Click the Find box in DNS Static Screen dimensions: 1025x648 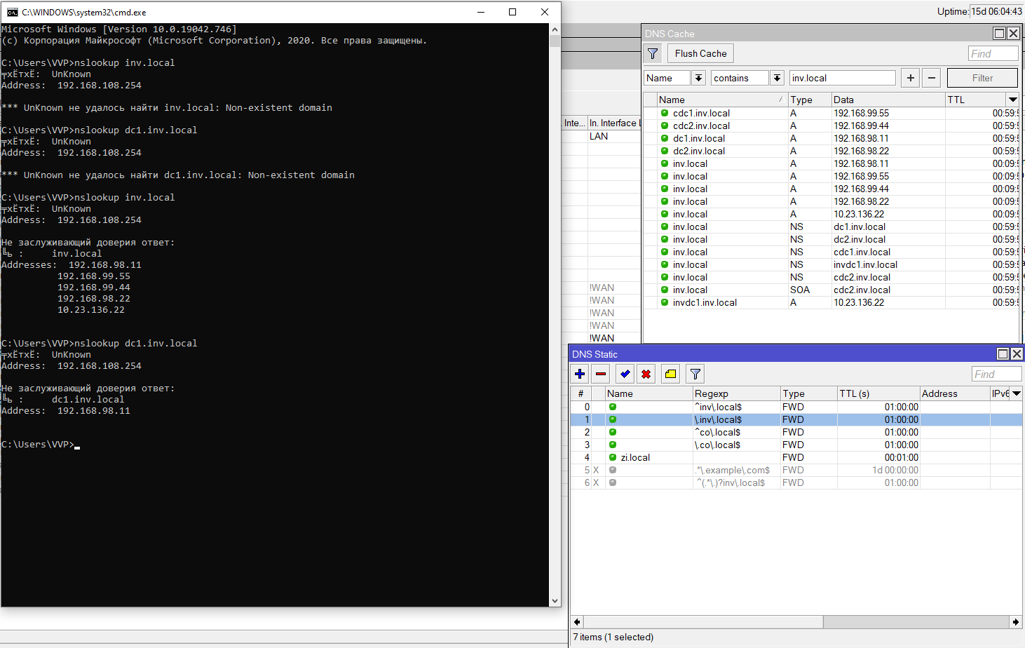997,374
